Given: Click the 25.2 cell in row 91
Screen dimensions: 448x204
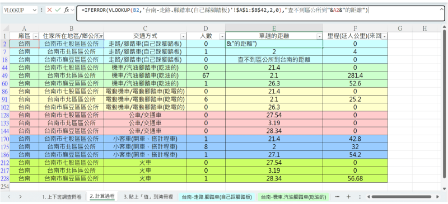Looking at the screenshot, I should pyautogui.click(x=355, y=99).
